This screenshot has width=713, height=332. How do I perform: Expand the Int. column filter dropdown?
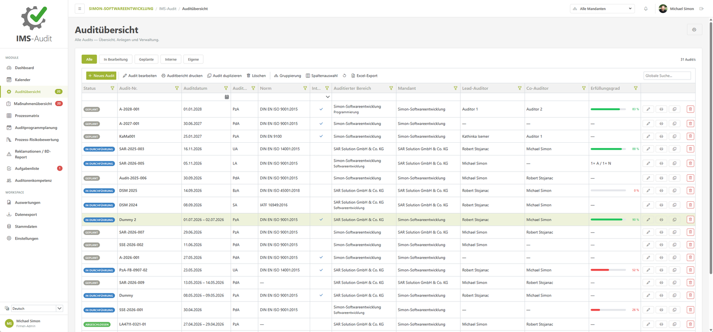(328, 97)
